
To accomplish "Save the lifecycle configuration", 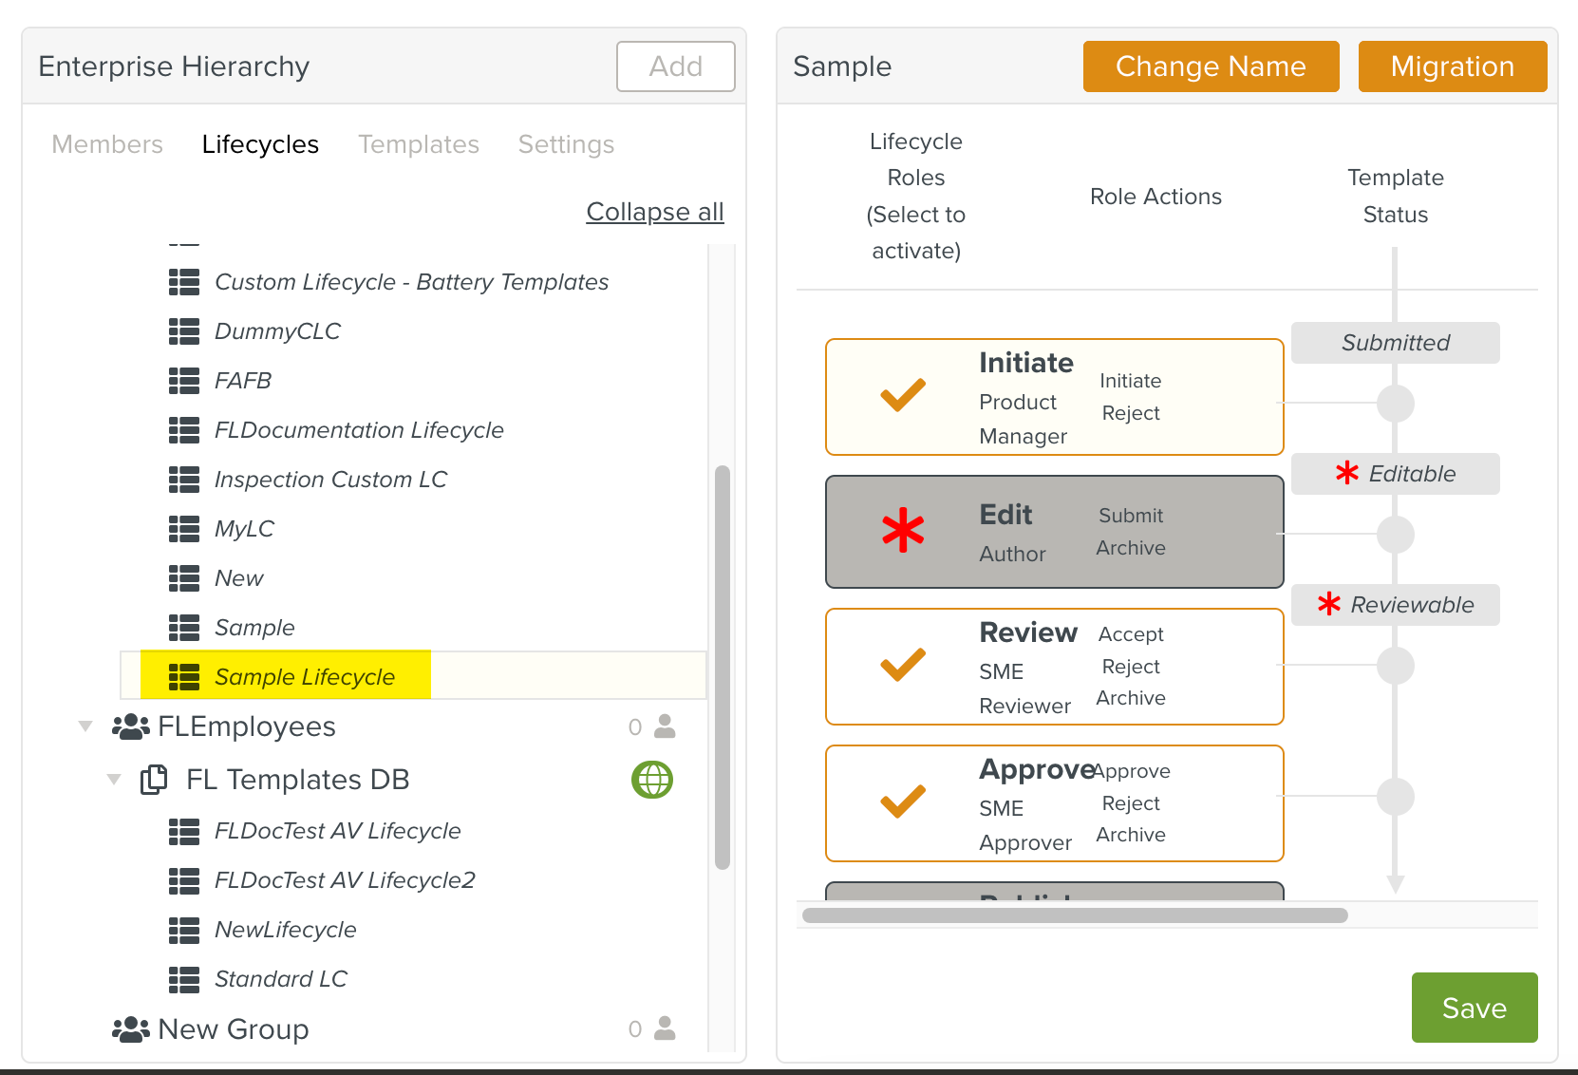I will pos(1474,1008).
